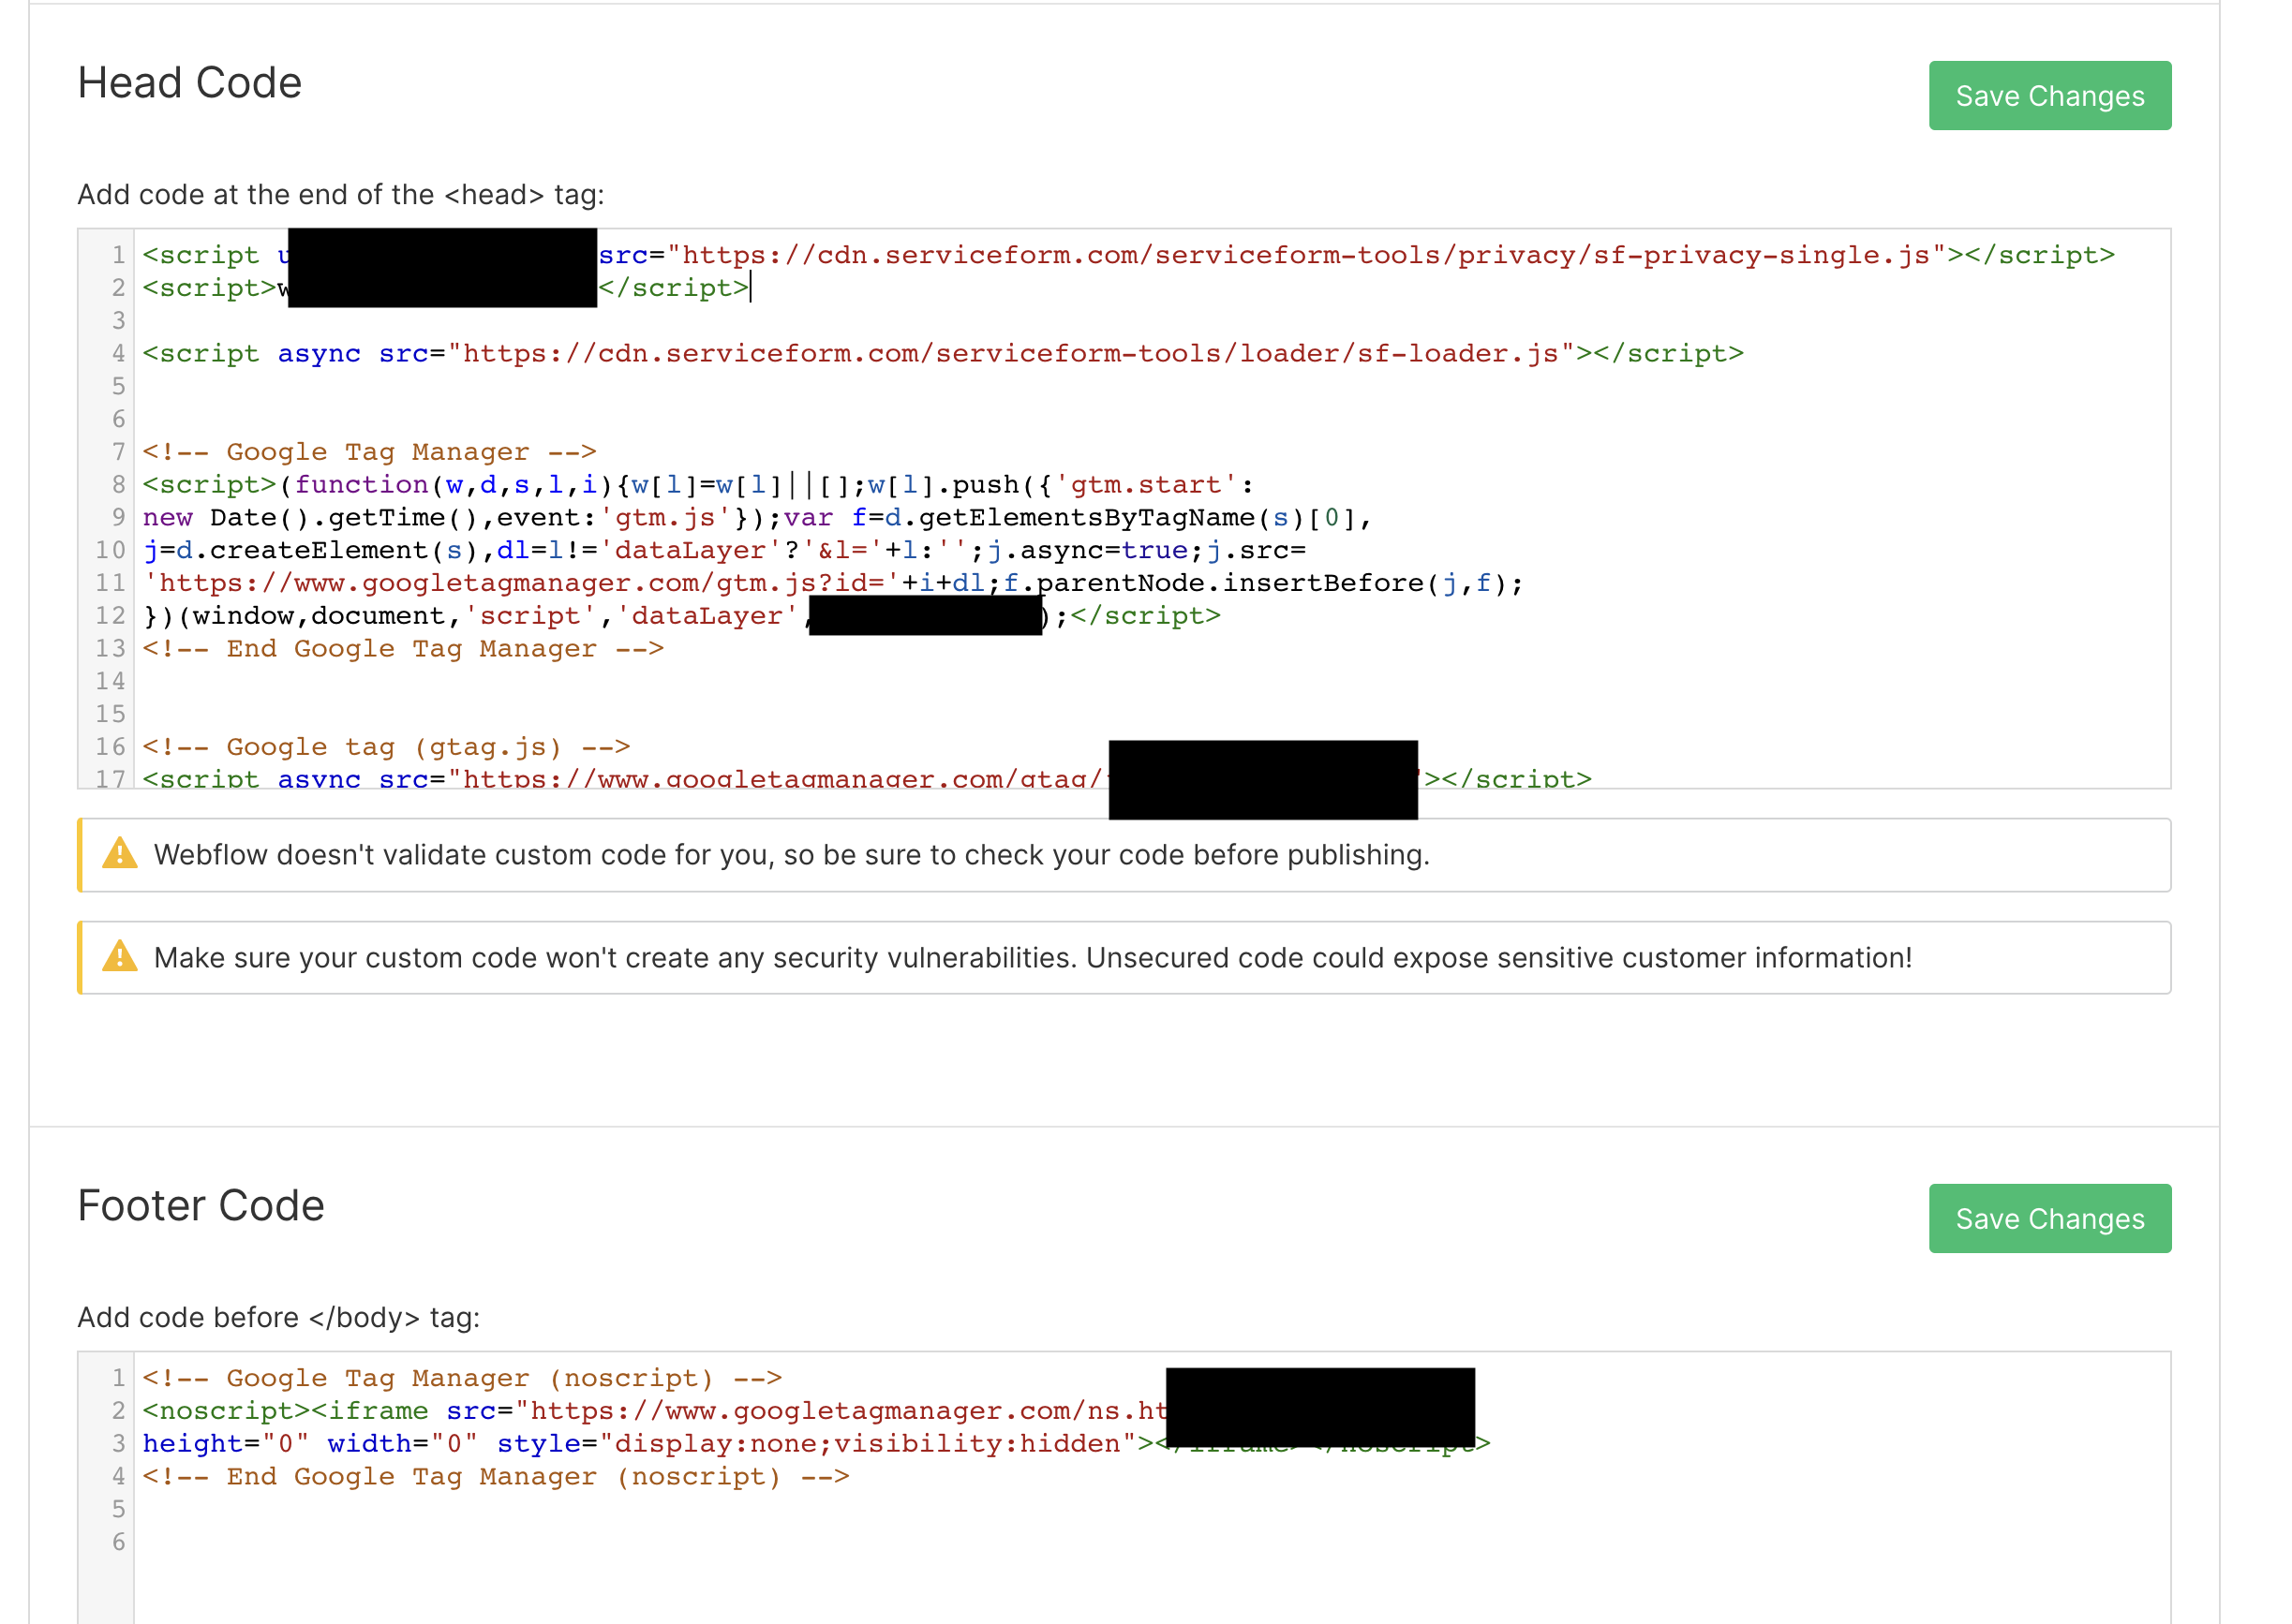Click the "<!-- End Google Tag Manager -->" comment line
Image resolution: width=2292 pixels, height=1624 pixels.
click(402, 648)
